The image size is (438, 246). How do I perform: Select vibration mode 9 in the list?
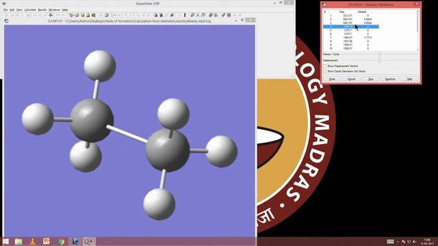click(x=351, y=44)
